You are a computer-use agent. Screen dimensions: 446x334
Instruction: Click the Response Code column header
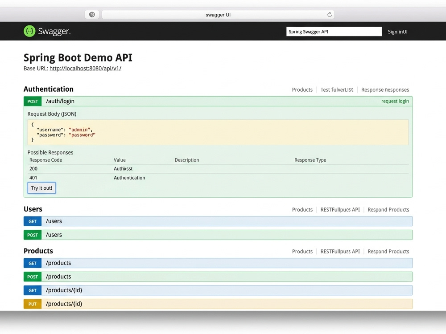(x=46, y=160)
